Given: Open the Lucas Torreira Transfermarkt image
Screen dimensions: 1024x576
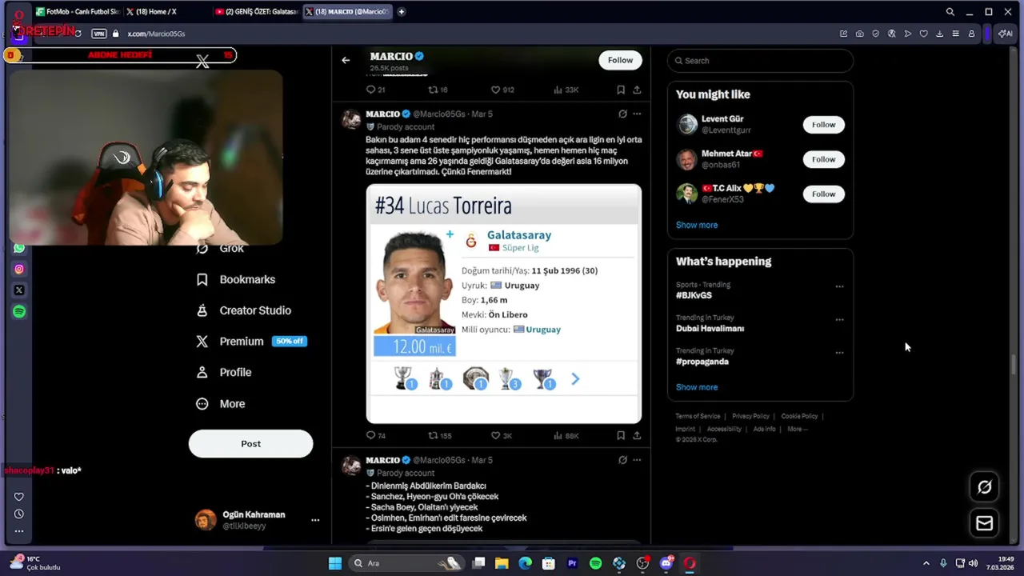Looking at the screenshot, I should point(504,304).
